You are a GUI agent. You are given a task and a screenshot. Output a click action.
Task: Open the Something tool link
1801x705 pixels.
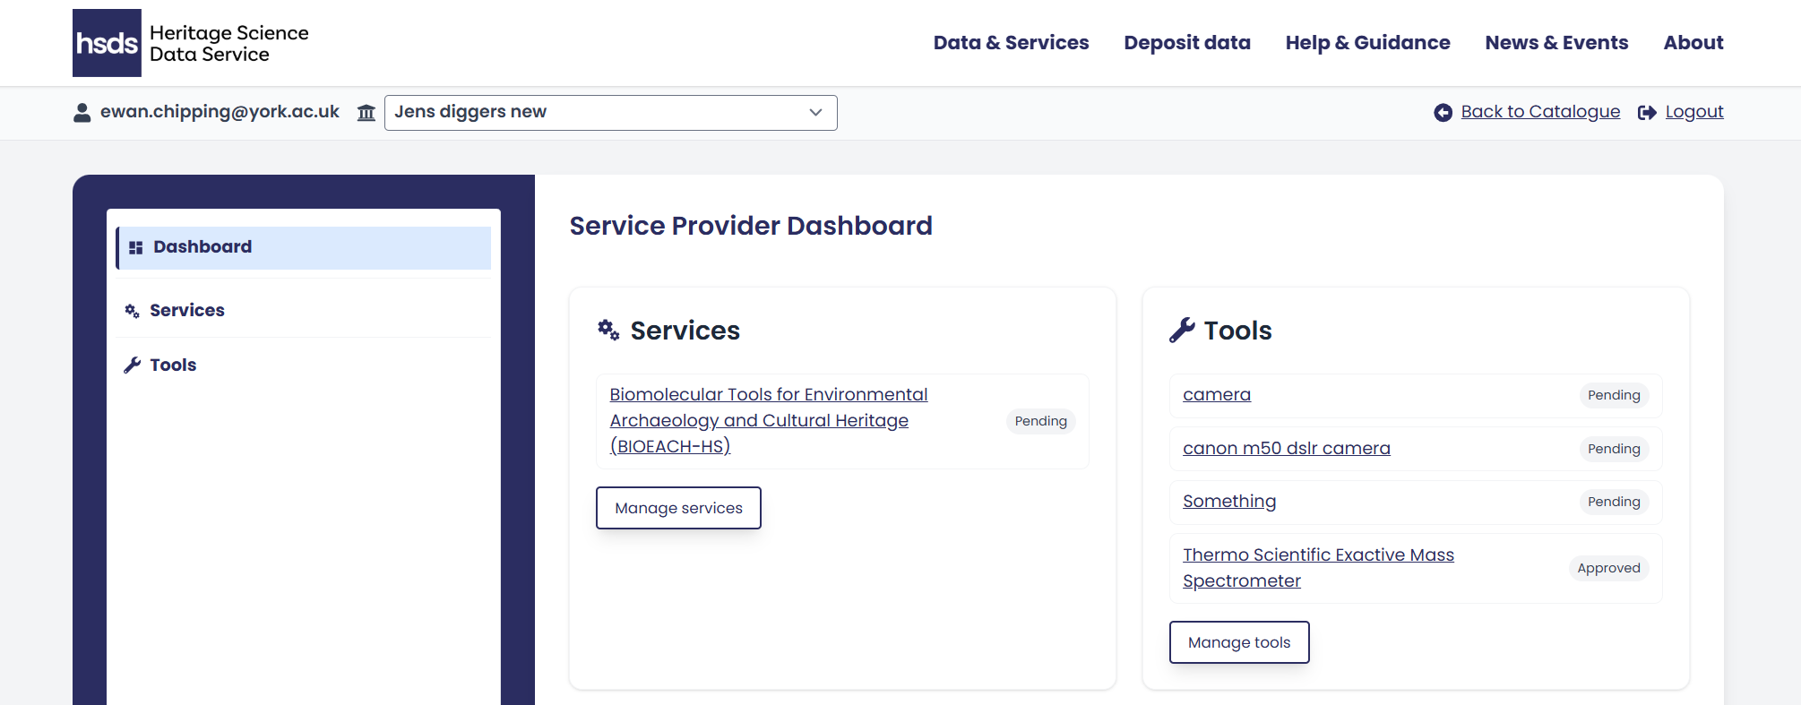tap(1229, 502)
